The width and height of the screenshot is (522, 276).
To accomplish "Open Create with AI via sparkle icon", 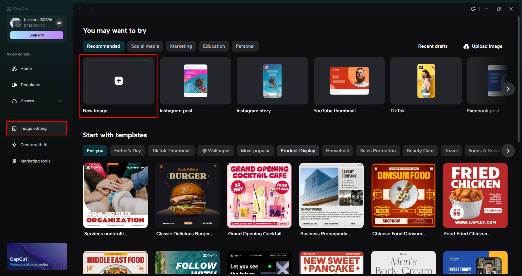I will [x=14, y=145].
